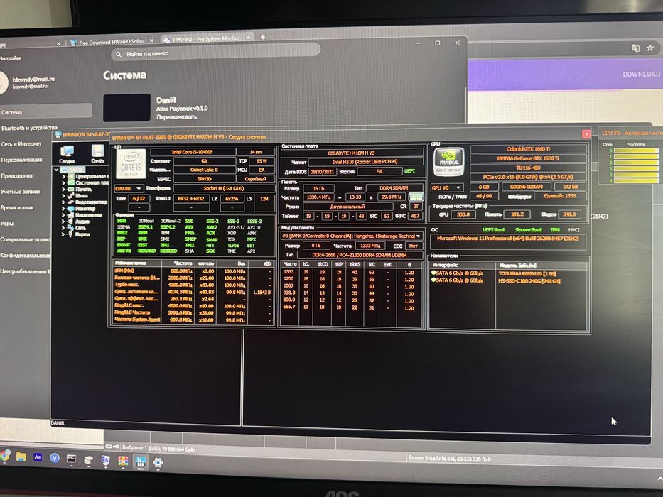
Task: Click the PC thumbnail beside Daniil
Action: tap(127, 107)
